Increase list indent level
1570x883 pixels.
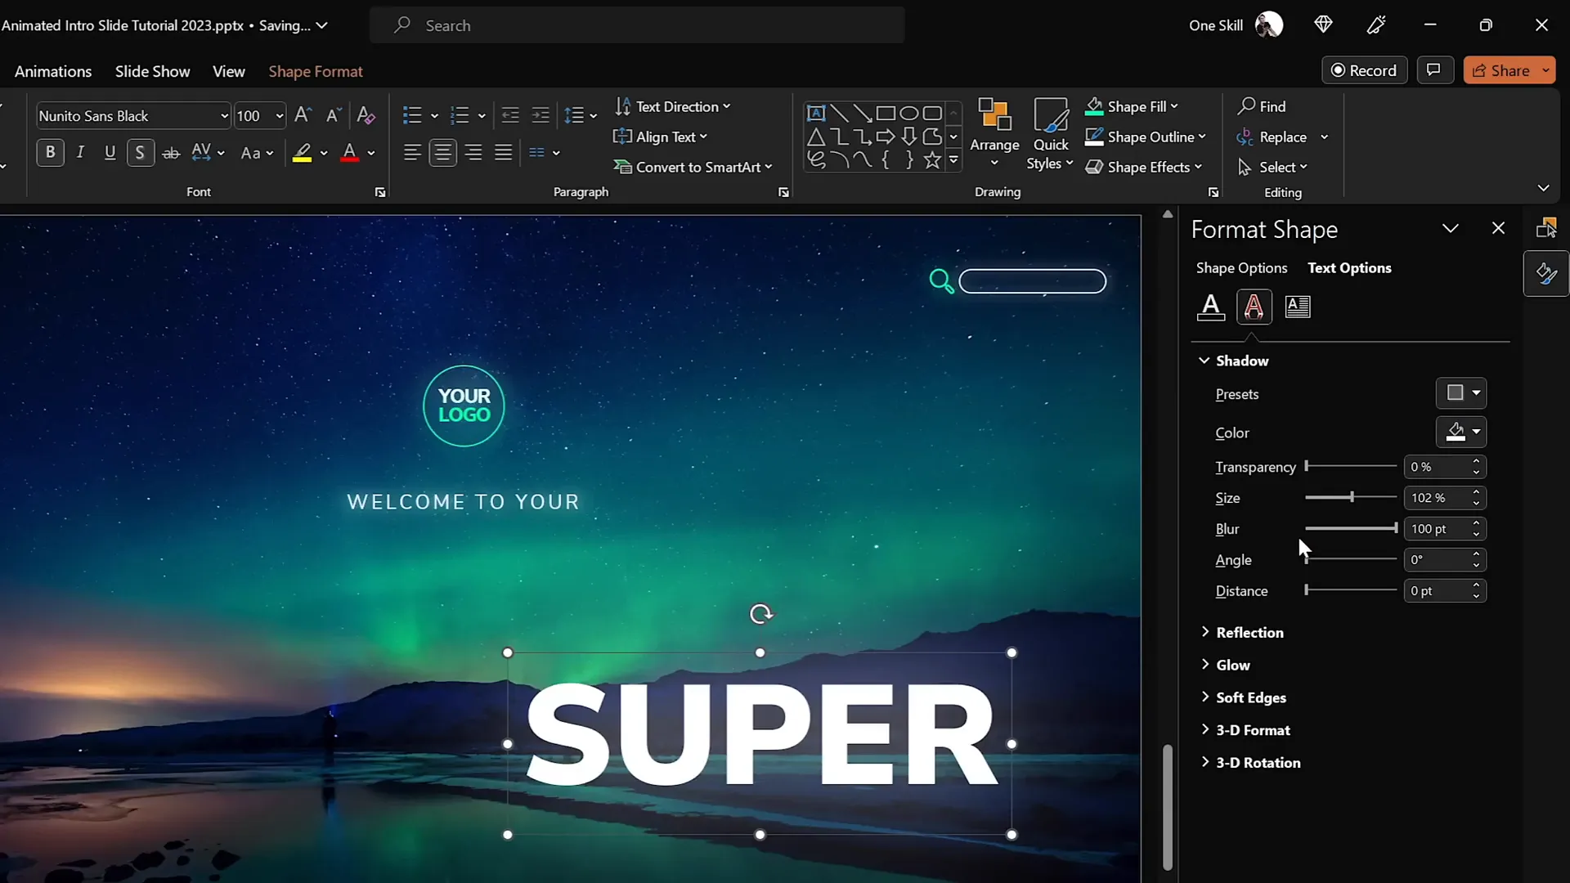point(541,115)
